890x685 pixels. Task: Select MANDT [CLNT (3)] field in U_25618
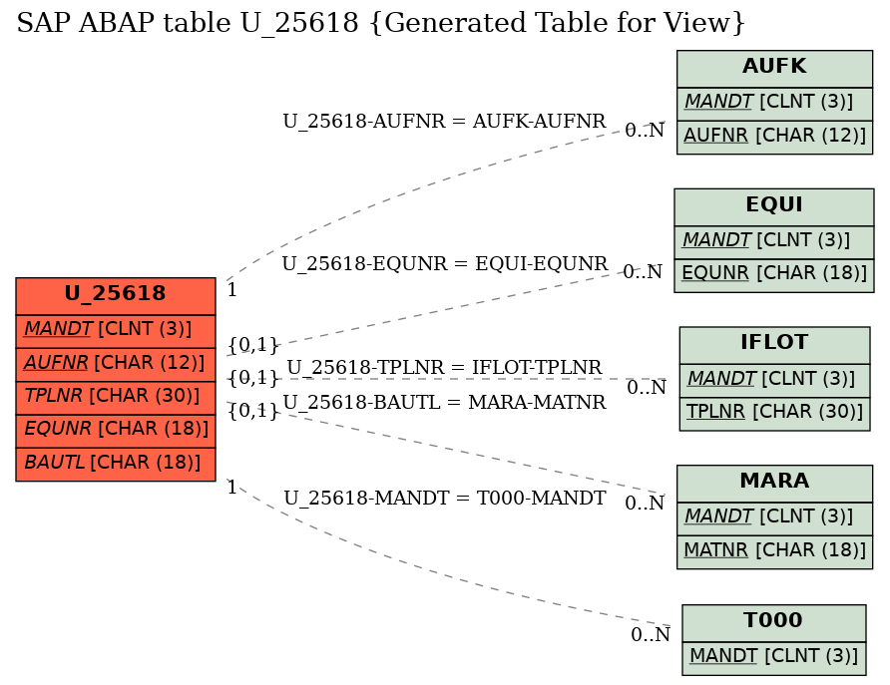(115, 331)
